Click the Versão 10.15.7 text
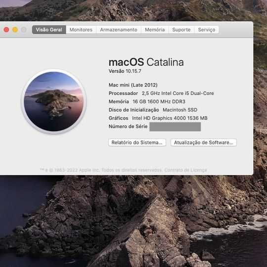 125,71
